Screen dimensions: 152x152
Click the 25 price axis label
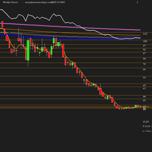[144, 100]
